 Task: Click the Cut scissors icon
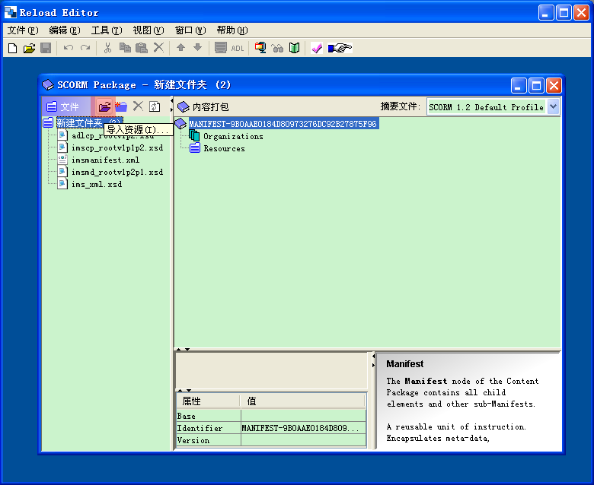[108, 48]
